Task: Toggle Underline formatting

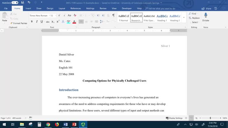Action: 42,22
